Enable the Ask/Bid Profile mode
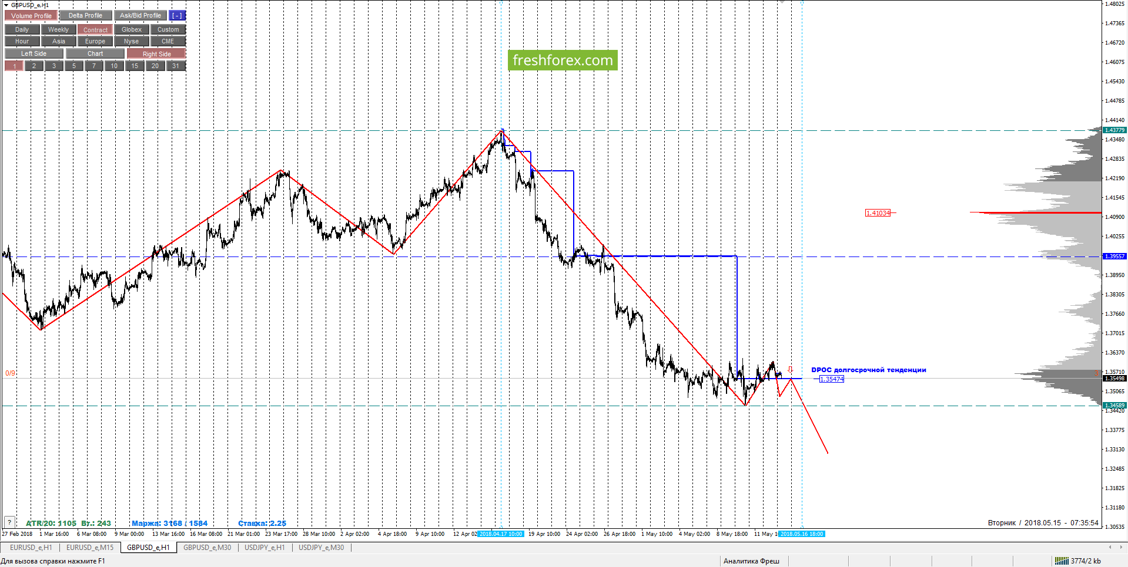The width and height of the screenshot is (1128, 567). click(x=140, y=16)
